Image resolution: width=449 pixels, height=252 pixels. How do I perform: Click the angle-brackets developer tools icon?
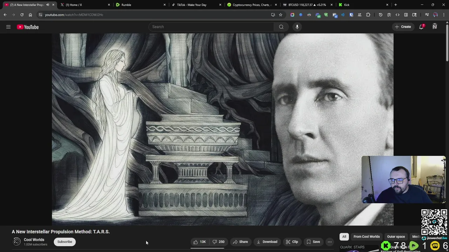coord(397,15)
